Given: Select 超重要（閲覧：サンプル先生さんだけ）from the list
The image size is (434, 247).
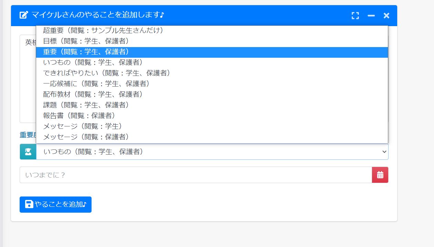Looking at the screenshot, I should pyautogui.click(x=102, y=31).
